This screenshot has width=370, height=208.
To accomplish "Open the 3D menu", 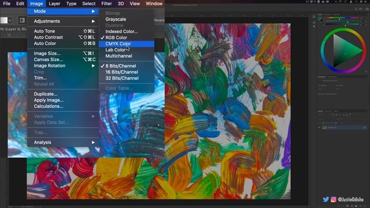I will [x=121, y=3].
